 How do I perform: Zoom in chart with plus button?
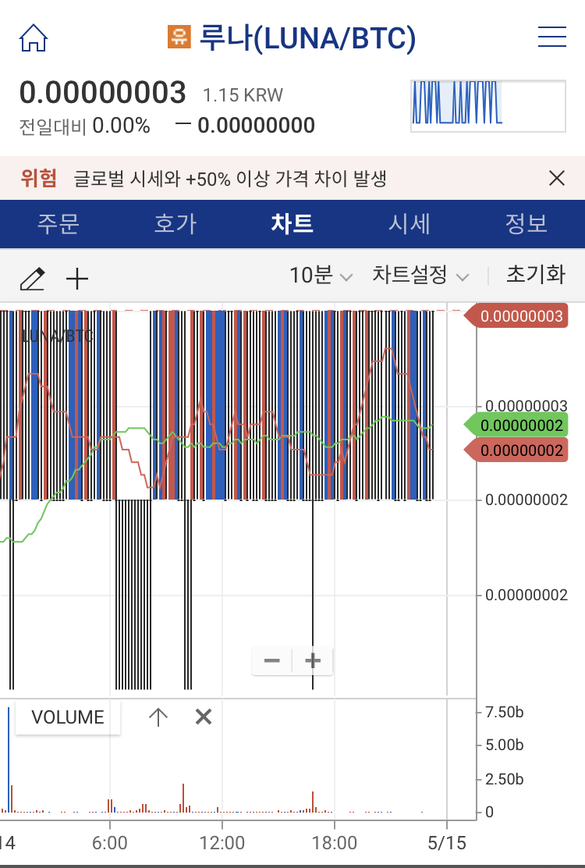click(x=313, y=660)
